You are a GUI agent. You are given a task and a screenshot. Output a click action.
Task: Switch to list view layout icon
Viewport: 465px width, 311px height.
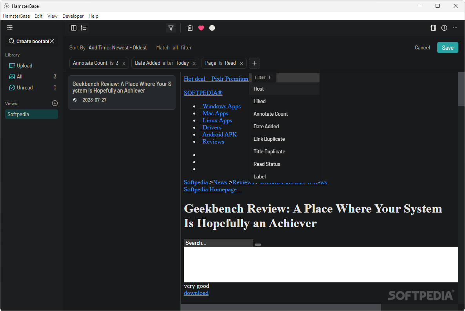pyautogui.click(x=84, y=28)
